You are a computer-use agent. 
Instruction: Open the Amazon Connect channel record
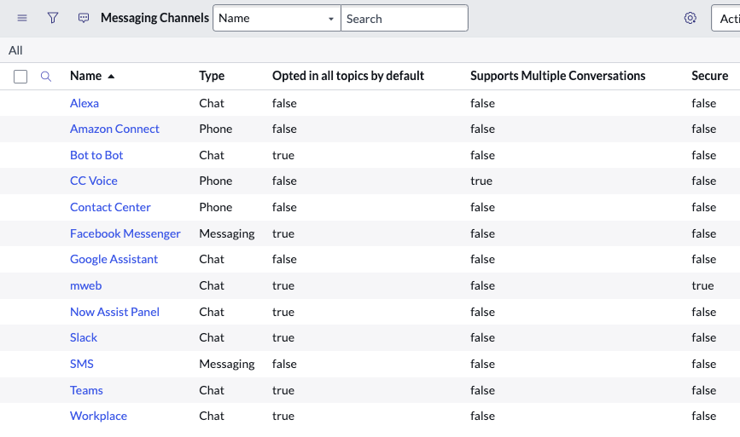click(x=114, y=129)
